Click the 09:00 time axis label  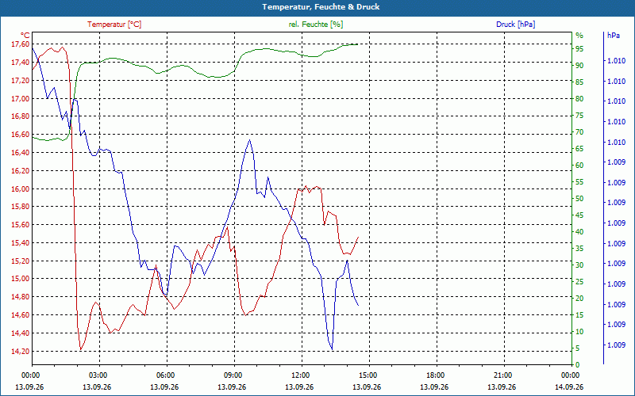[x=233, y=375]
